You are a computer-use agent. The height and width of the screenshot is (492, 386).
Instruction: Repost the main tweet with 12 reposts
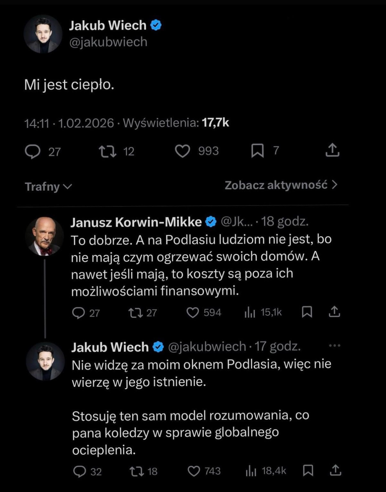point(107,152)
